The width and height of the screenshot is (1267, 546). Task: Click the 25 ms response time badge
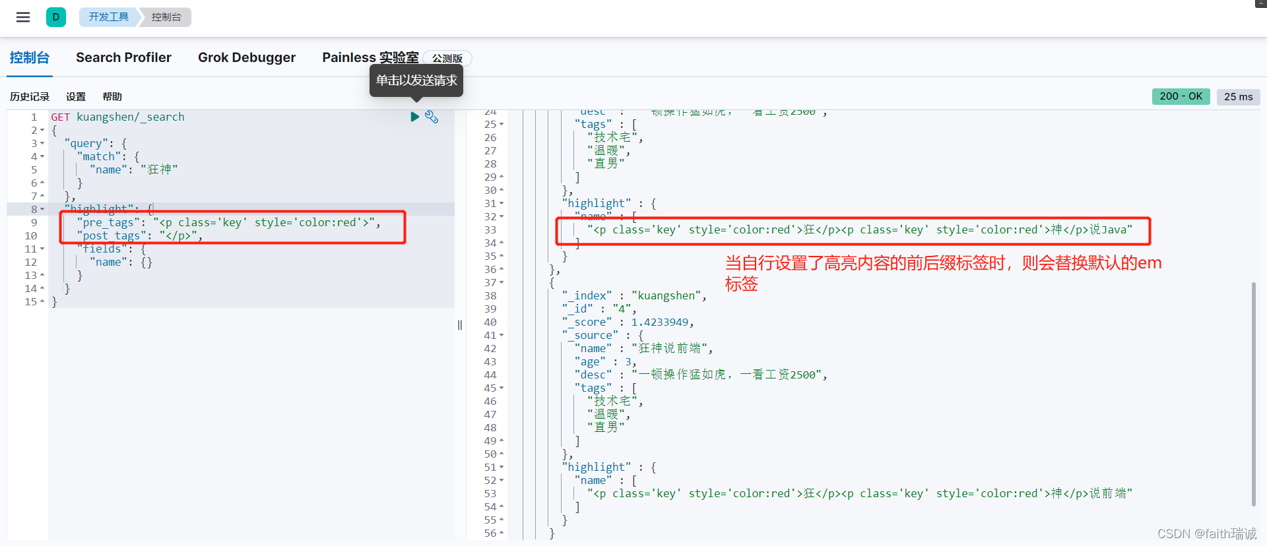[1239, 96]
